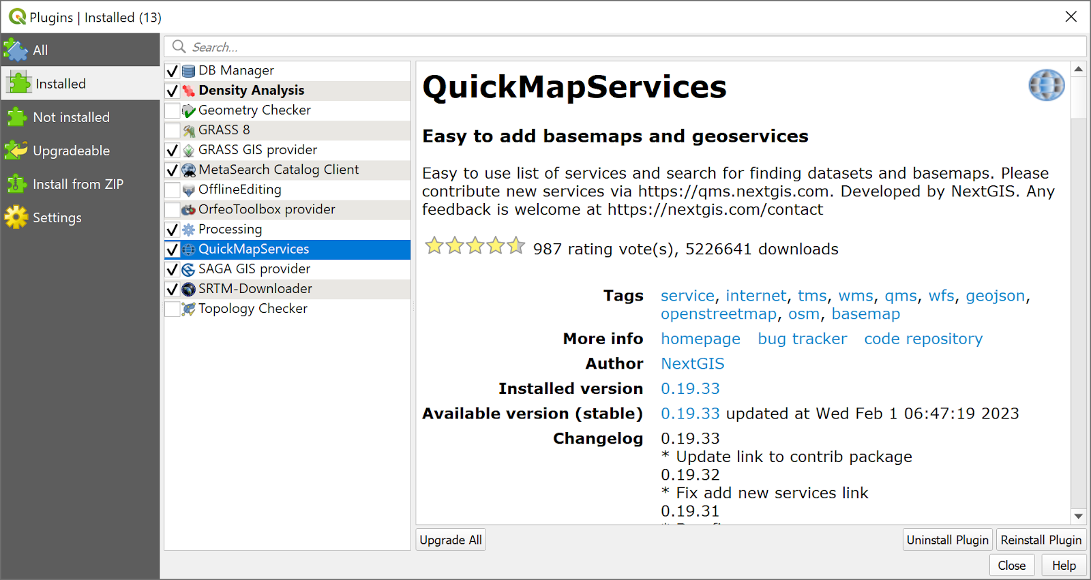Viewport: 1091px width, 580px height.
Task: Click the Uninstall Plugin button
Action: point(948,540)
